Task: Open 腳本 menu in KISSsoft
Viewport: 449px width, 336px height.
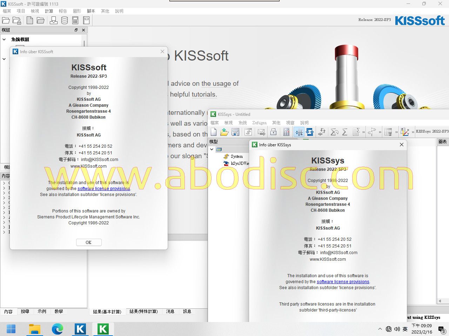Action: coord(91,11)
